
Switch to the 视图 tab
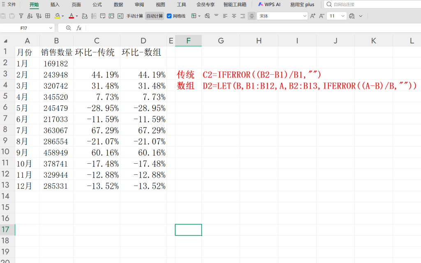[161, 5]
